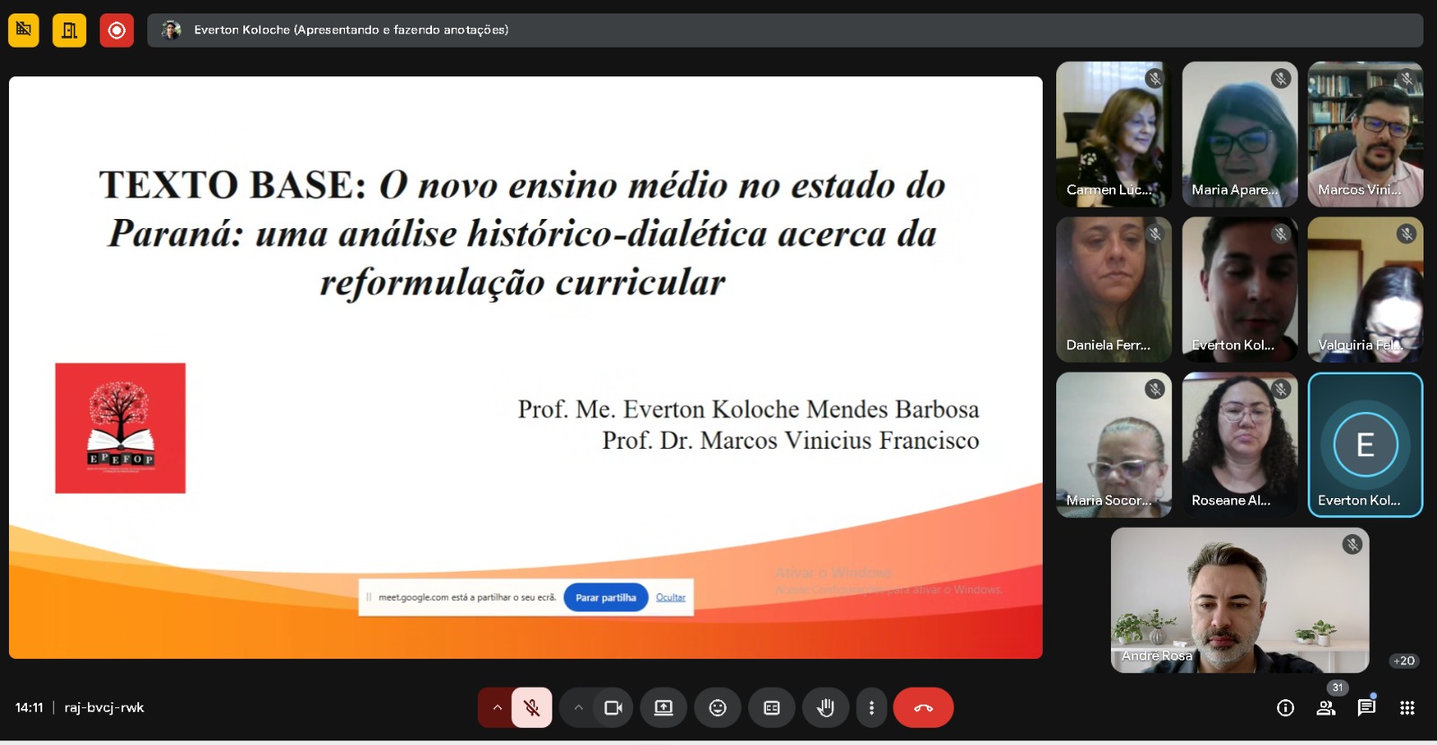Open the chat messages panel
The height and width of the screenshot is (745, 1437).
click(1366, 707)
